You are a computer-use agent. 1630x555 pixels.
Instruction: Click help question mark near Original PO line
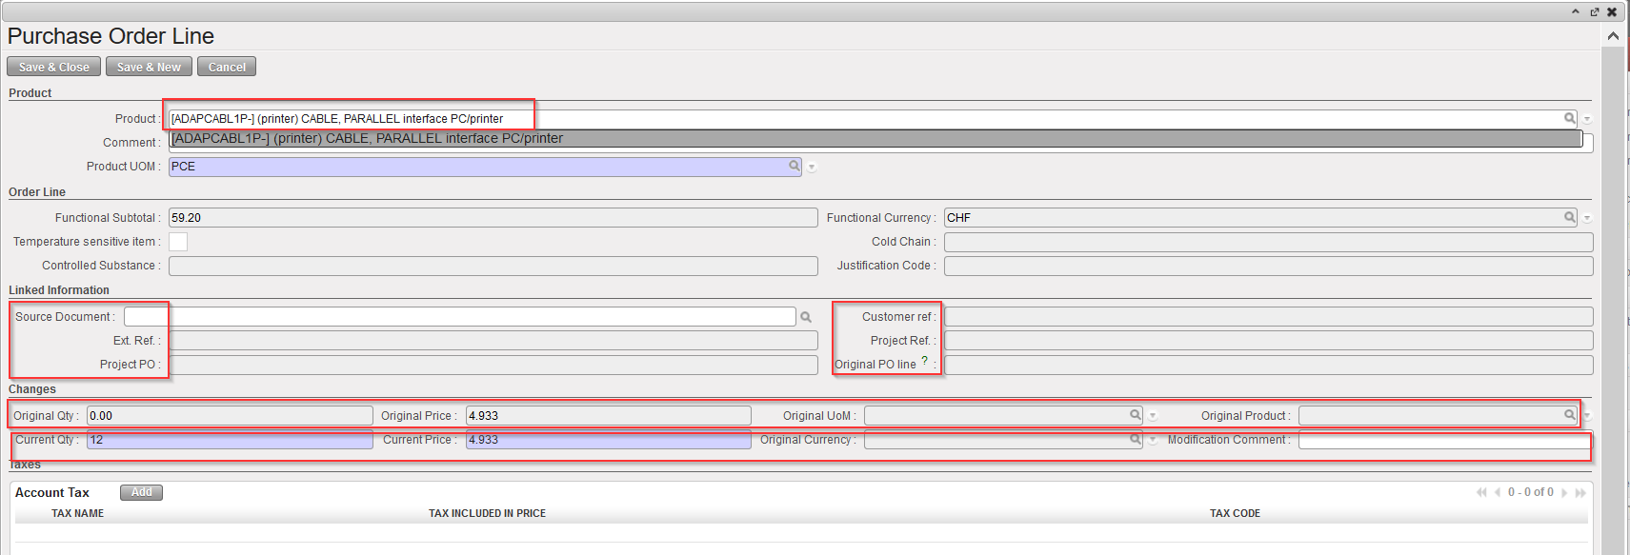pos(924,361)
